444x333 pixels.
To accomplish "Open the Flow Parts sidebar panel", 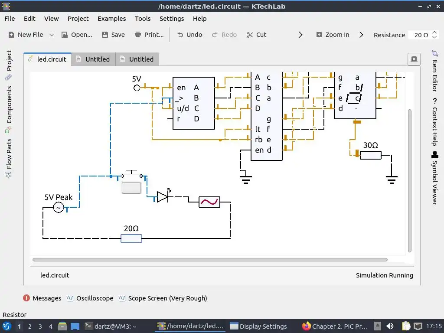I will point(9,158).
